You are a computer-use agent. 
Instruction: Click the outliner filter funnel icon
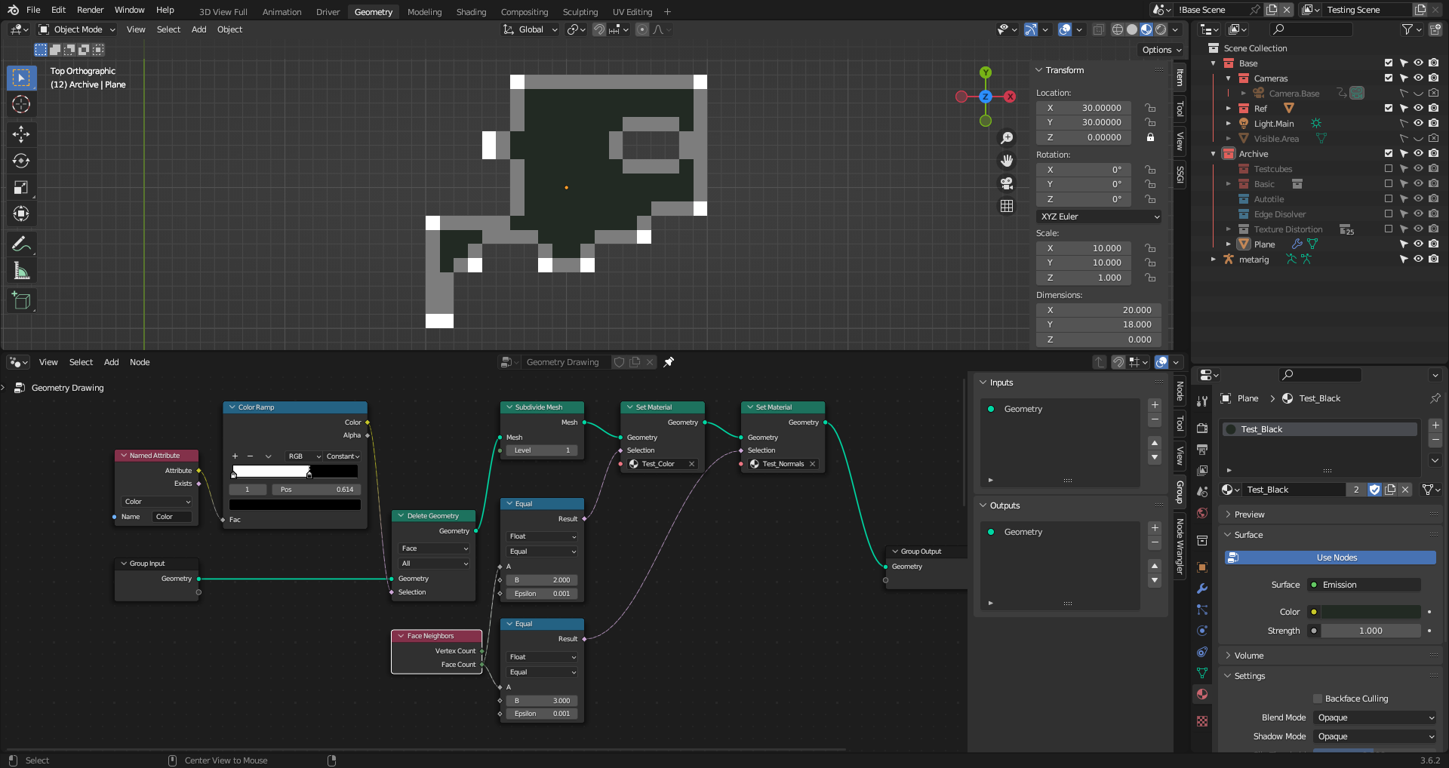tap(1407, 29)
